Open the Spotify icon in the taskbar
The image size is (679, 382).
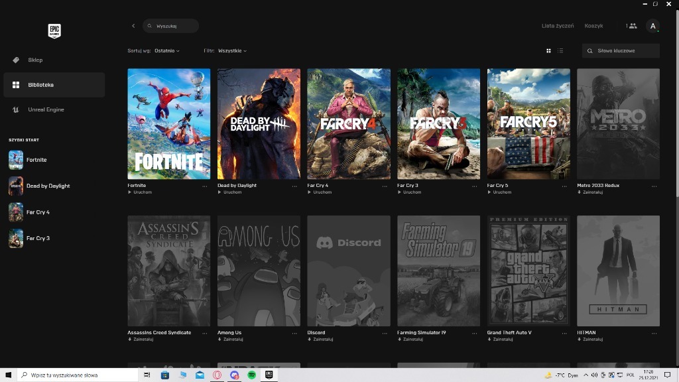(x=252, y=375)
